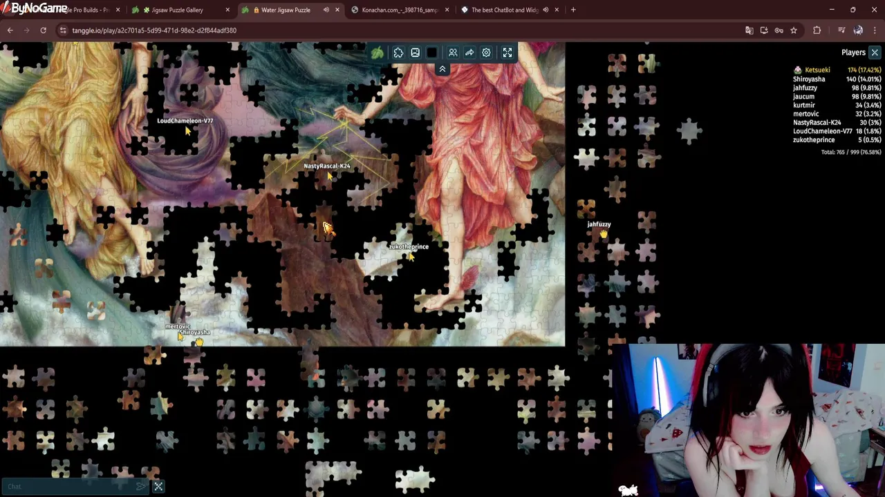
Task: Click the tanggle.io address bar URL
Action: (x=154, y=30)
